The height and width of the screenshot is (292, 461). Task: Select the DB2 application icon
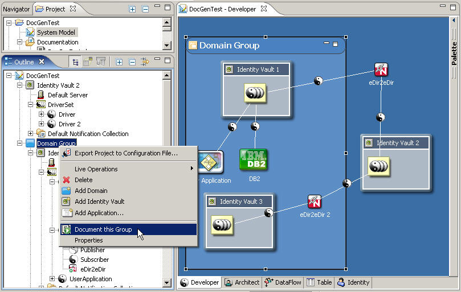(x=254, y=159)
